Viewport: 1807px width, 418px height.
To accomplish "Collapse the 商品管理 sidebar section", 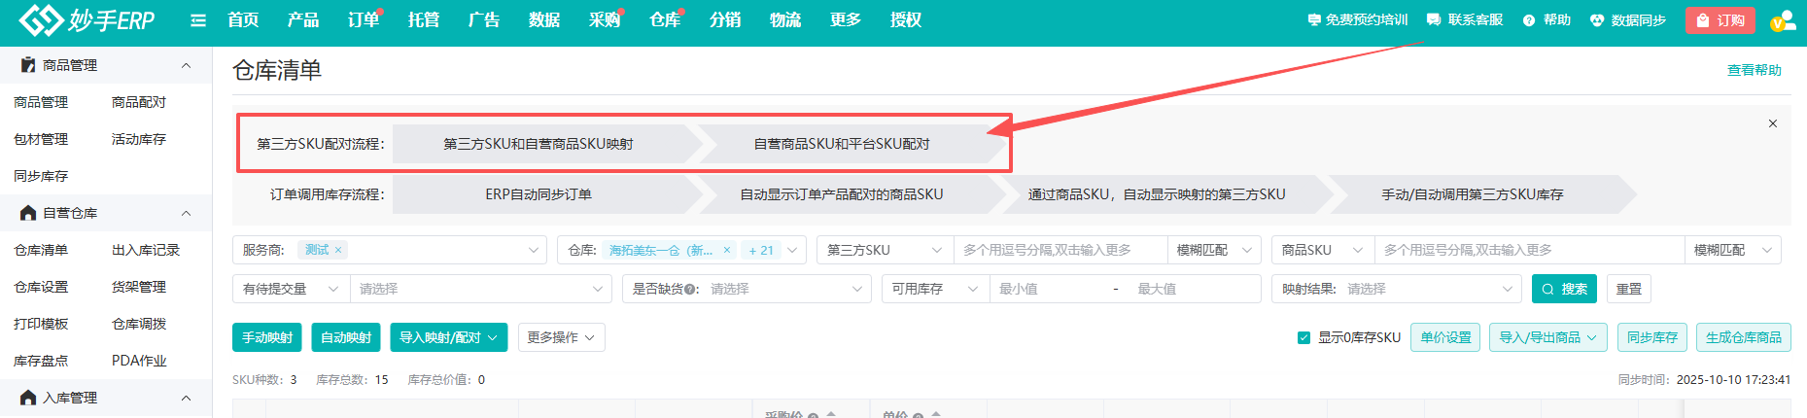I will click(186, 65).
